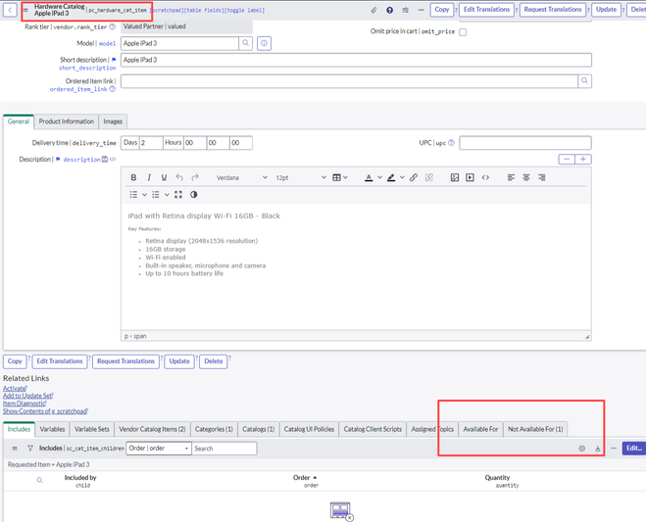The height and width of the screenshot is (522, 646).
Task: Insert image into the description
Action: 455,177
